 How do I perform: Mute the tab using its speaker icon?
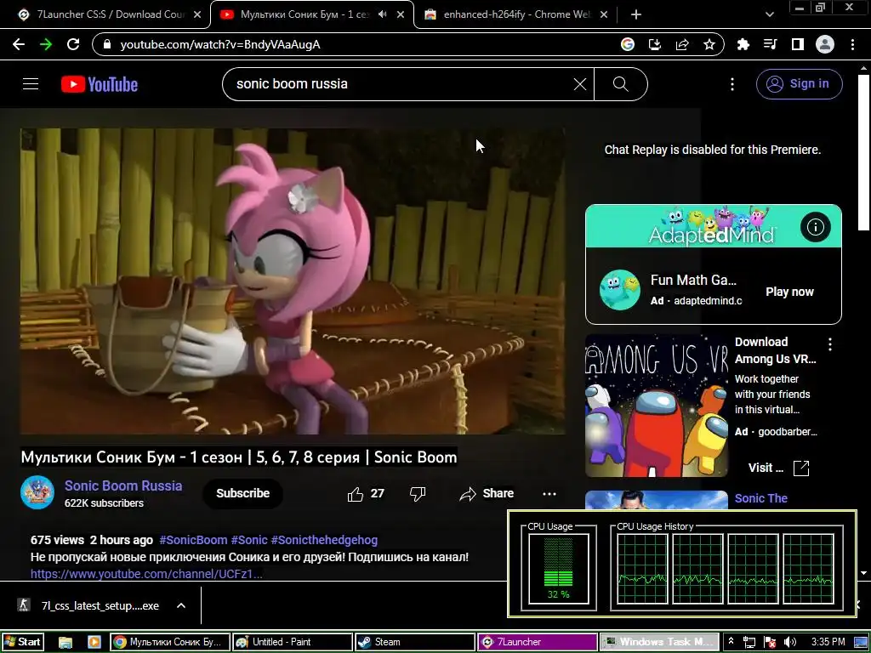tap(382, 14)
